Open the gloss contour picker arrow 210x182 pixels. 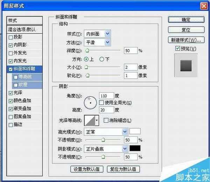tap(97, 121)
